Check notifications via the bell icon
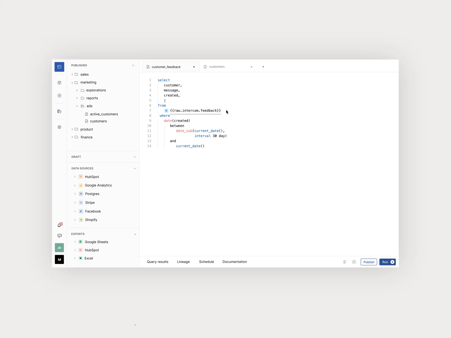The width and height of the screenshot is (451, 338). (x=59, y=225)
